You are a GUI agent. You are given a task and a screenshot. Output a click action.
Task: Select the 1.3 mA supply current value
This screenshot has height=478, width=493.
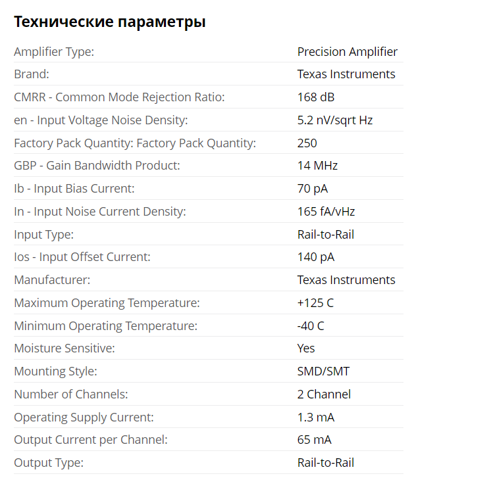coord(316,418)
